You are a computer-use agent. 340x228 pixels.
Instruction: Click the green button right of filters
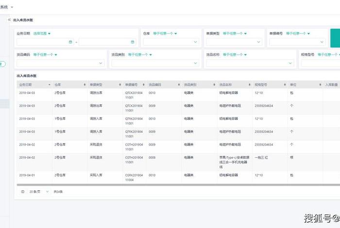tap(335, 38)
